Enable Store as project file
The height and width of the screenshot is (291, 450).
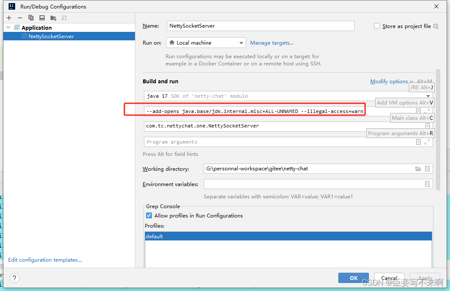377,26
